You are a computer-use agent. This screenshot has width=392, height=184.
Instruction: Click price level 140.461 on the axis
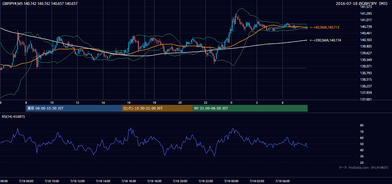coord(366,33)
